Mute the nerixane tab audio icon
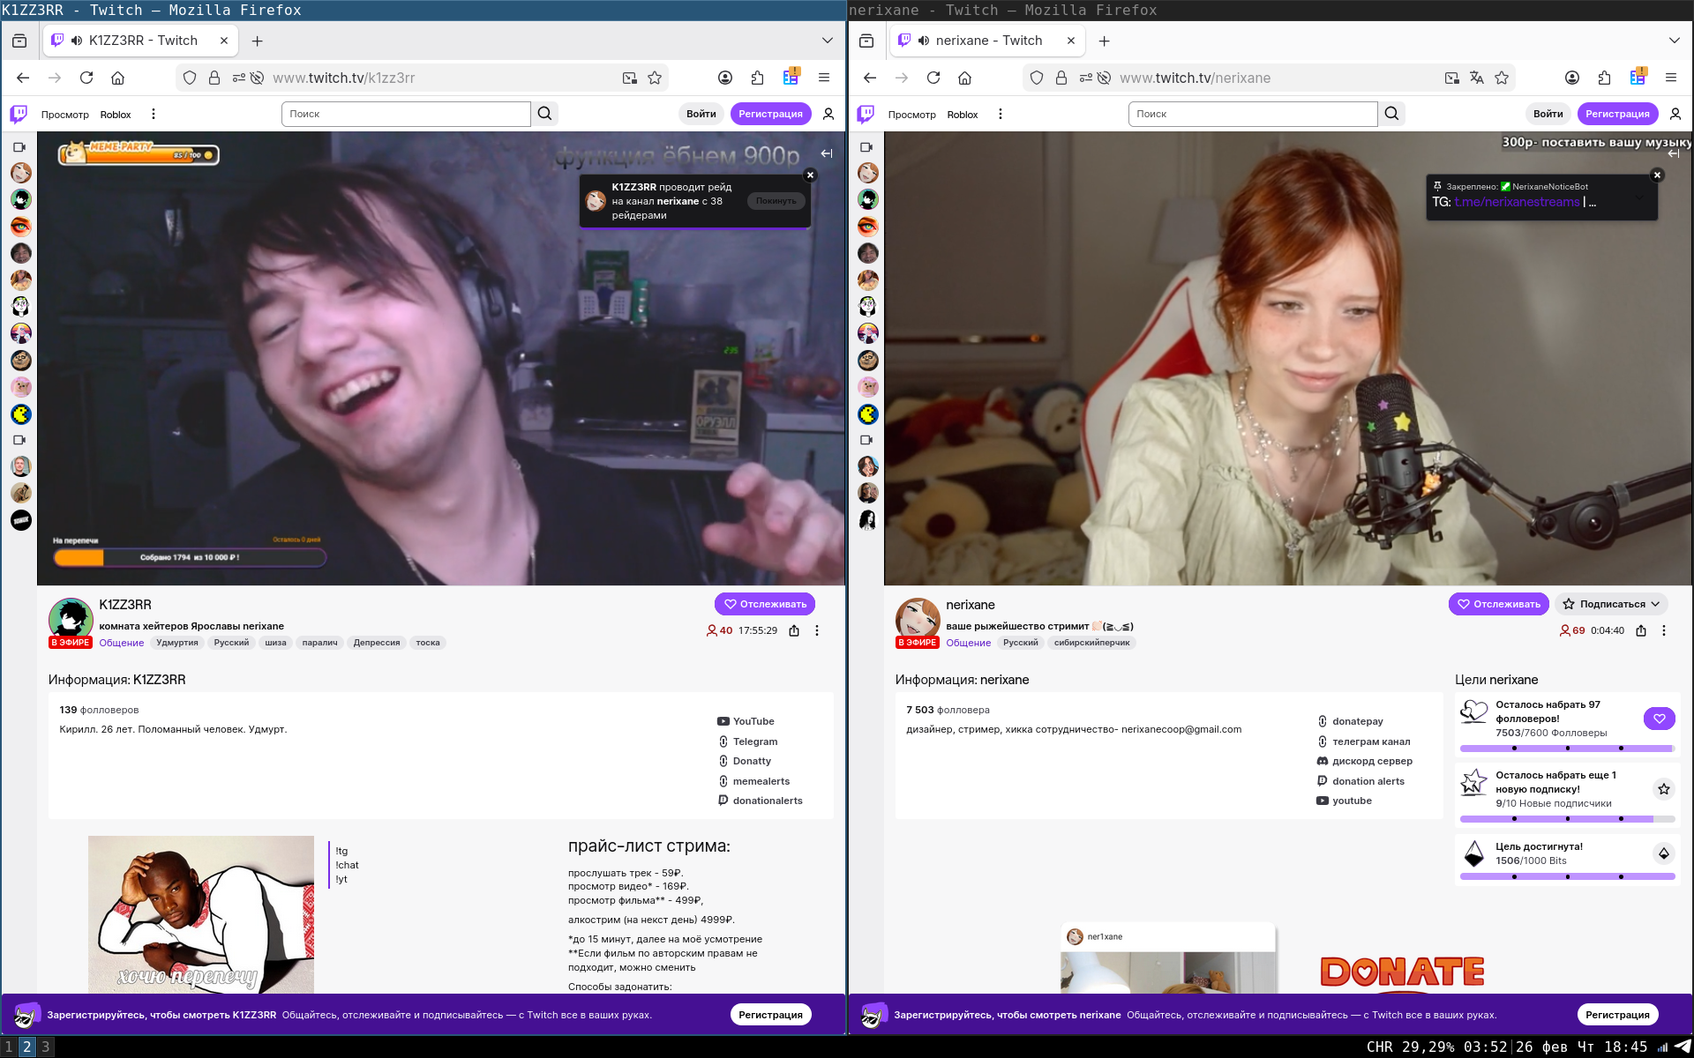This screenshot has height=1058, width=1694. click(x=924, y=41)
